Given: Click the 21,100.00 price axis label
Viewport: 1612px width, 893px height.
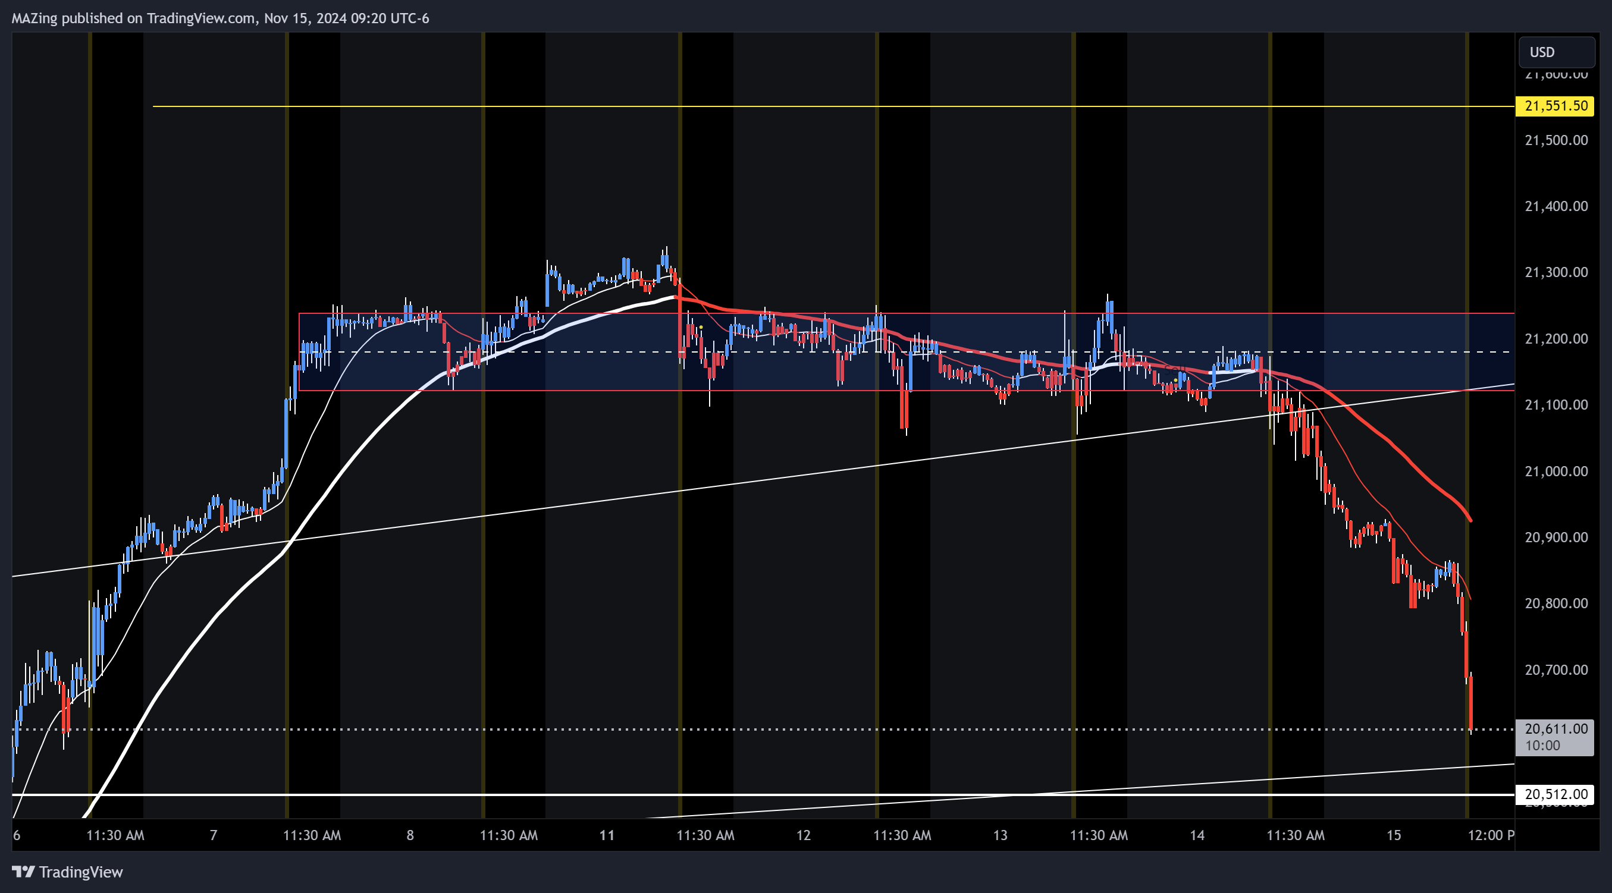Looking at the screenshot, I should pyautogui.click(x=1555, y=405).
